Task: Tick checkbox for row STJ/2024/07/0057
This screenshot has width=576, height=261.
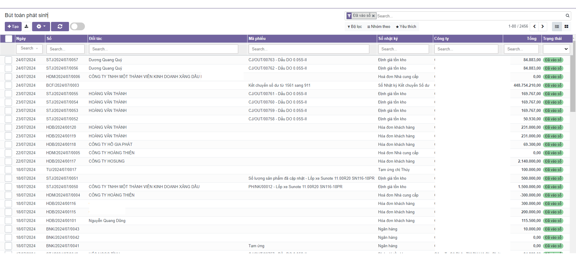Action: 8,60
